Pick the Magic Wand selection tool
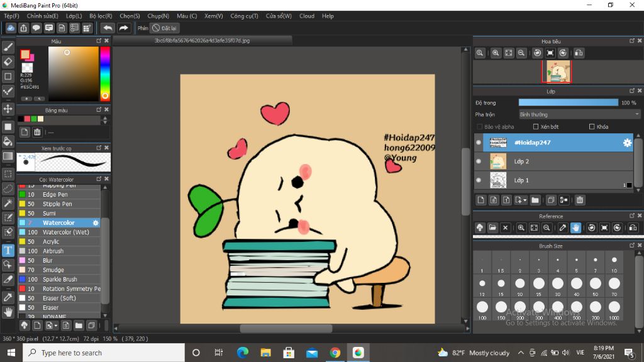This screenshot has height=362, width=644. pyautogui.click(x=8, y=203)
